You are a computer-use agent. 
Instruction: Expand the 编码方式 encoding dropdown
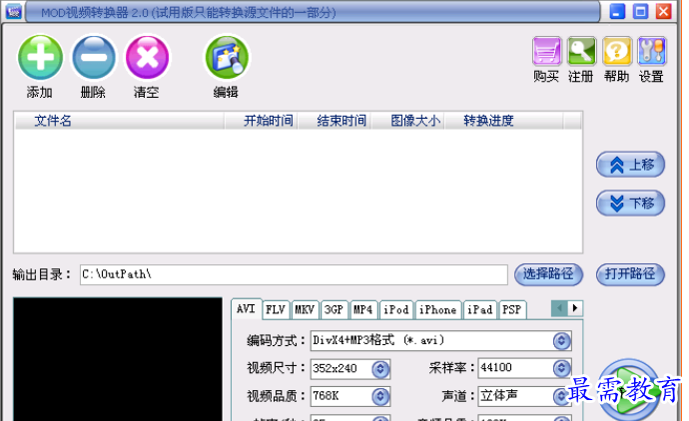coord(561,340)
